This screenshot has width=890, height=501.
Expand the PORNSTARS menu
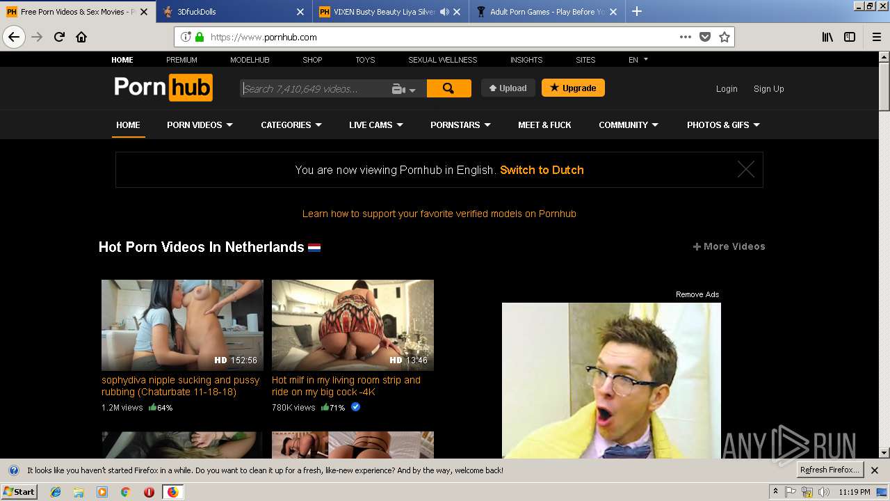pyautogui.click(x=460, y=125)
